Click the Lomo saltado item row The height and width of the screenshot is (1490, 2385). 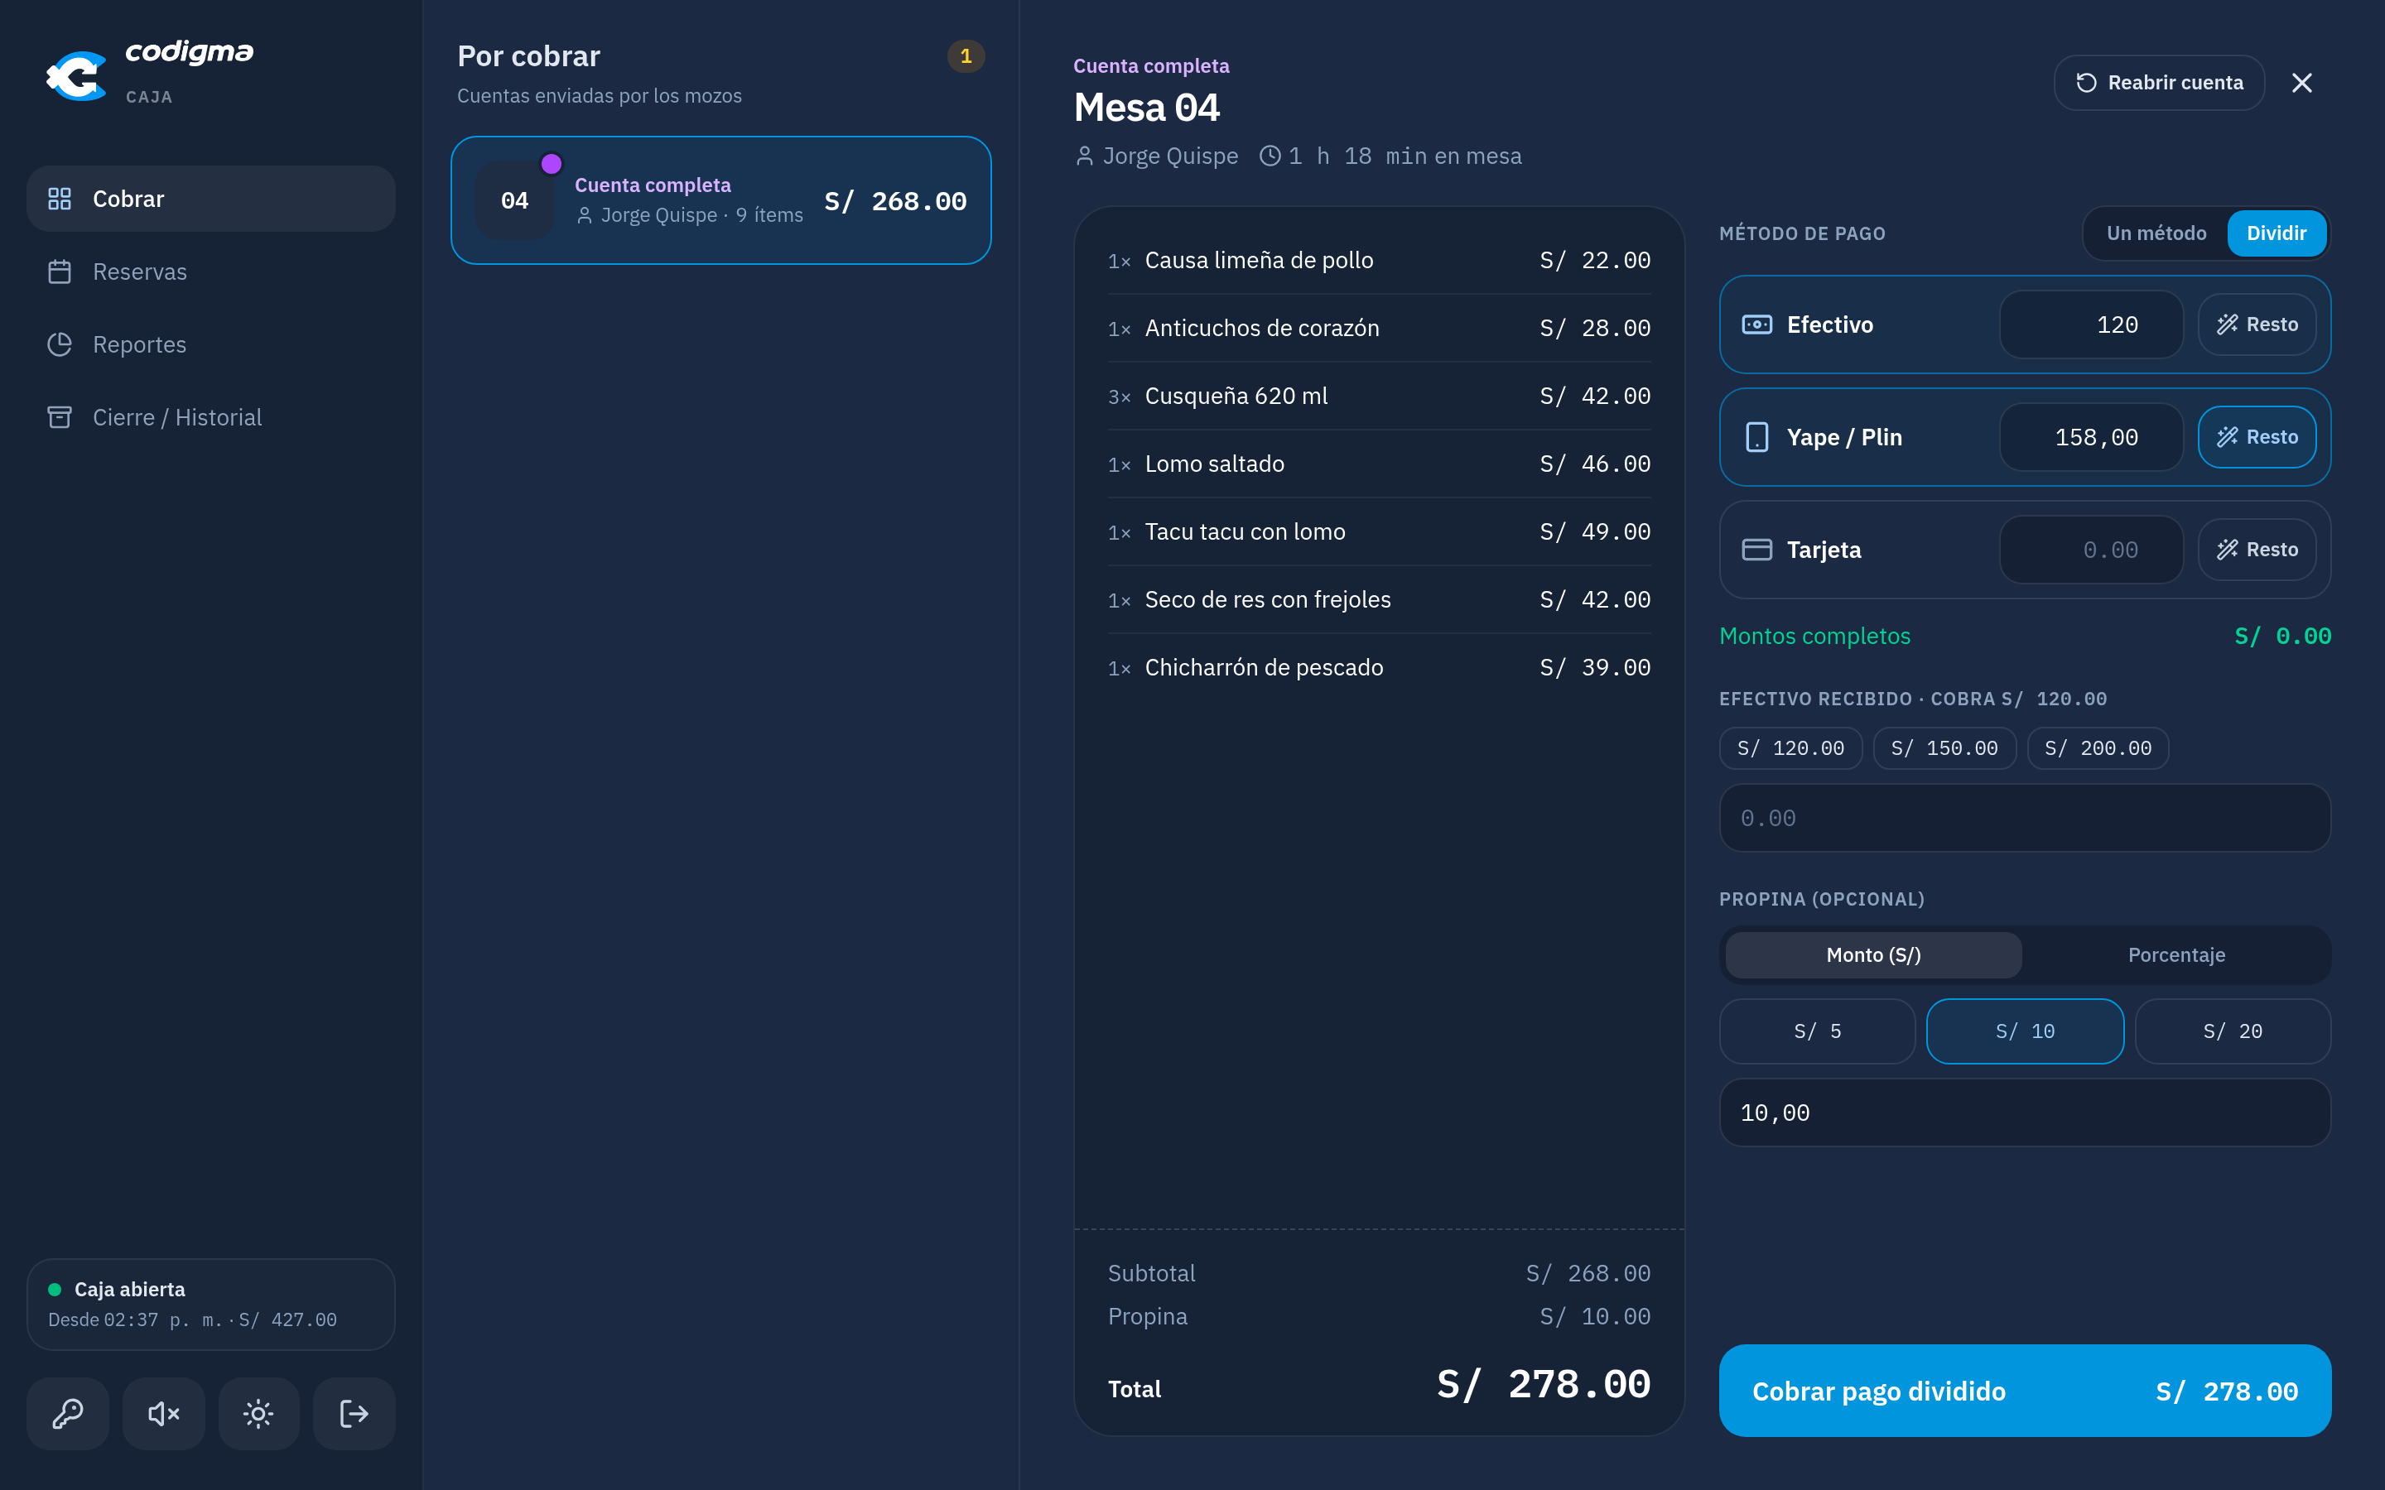pos(1378,464)
